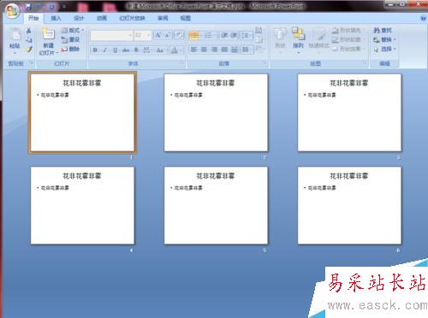428x318 pixels.
Task: Toggle Underline formatting
Action: pos(115,50)
